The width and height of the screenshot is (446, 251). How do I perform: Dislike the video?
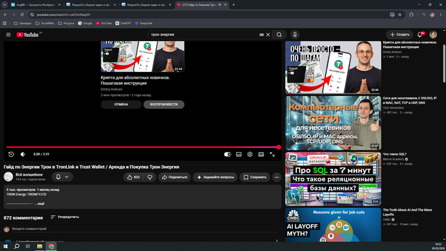[x=150, y=177]
